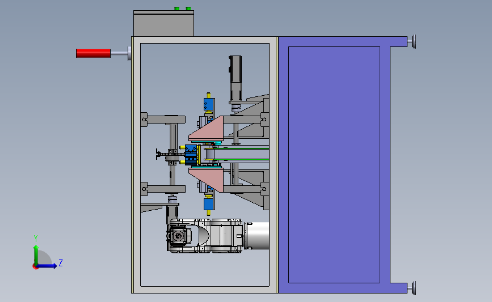Click the red origin point of triad

tap(35, 267)
